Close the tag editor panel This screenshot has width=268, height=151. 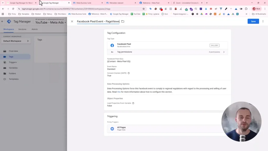(72, 21)
